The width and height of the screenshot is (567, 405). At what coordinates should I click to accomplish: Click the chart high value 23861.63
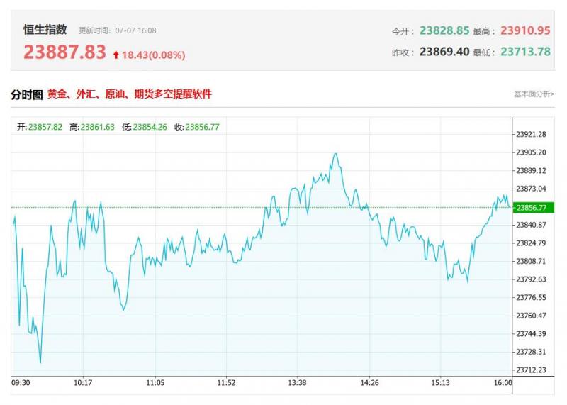pyautogui.click(x=98, y=127)
